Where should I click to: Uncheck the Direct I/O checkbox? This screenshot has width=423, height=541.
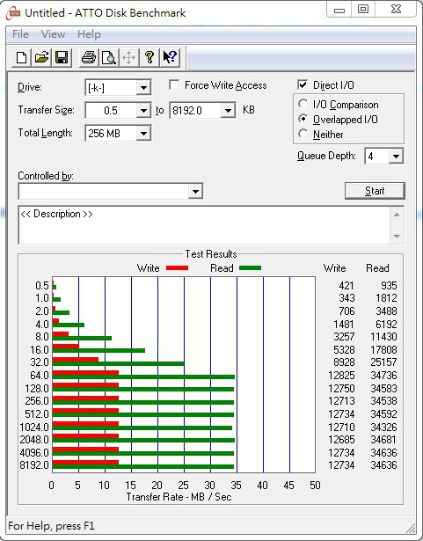pos(303,84)
